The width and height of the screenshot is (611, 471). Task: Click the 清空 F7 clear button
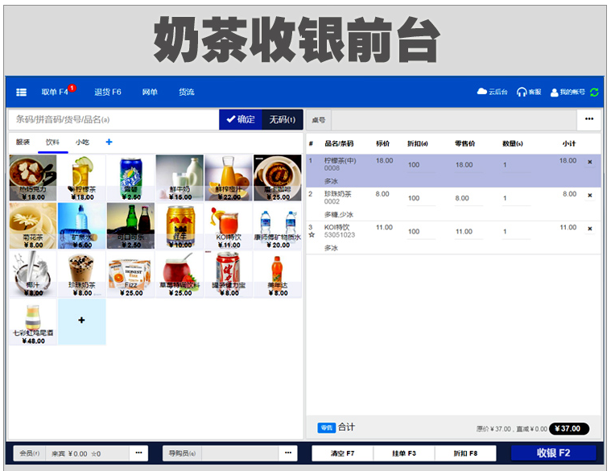[342, 453]
